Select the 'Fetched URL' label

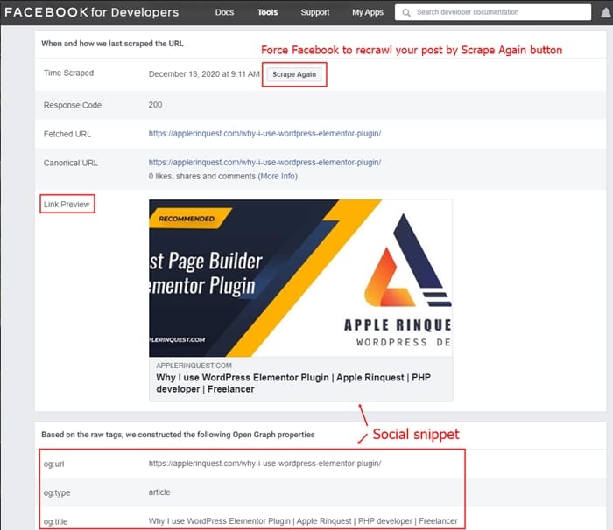(67, 134)
